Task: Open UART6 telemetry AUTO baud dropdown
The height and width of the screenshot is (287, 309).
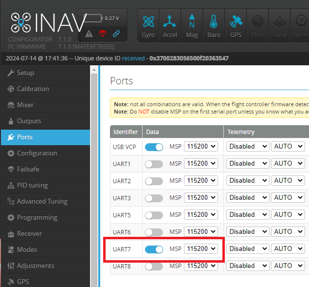Action: point(288,231)
